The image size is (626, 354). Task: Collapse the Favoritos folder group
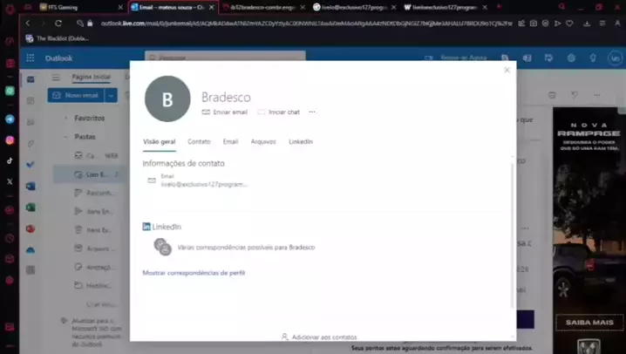[x=66, y=118]
